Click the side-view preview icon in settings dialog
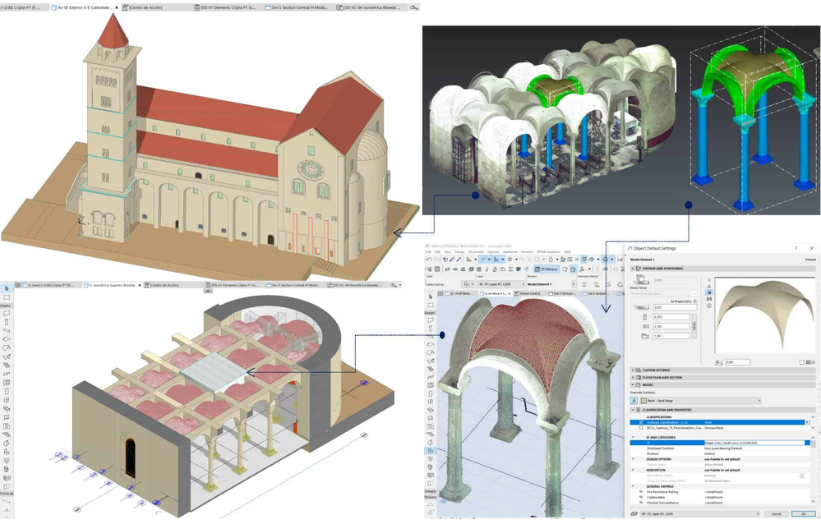Image resolution: width=821 pixels, height=524 pixels. [x=709, y=287]
